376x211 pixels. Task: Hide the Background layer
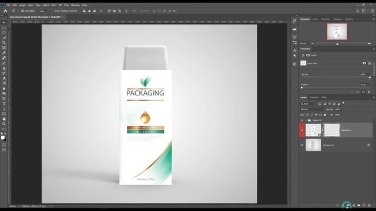[x=302, y=145]
